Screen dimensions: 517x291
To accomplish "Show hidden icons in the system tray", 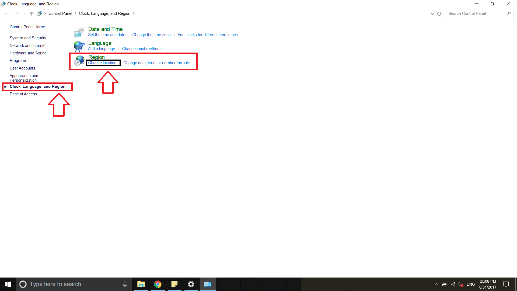I will pos(436,284).
